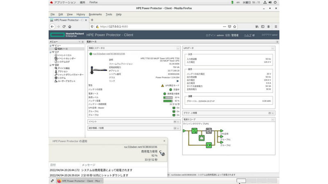Open the Bookmarks menu
Screen dimensions: 328x184
95,14
